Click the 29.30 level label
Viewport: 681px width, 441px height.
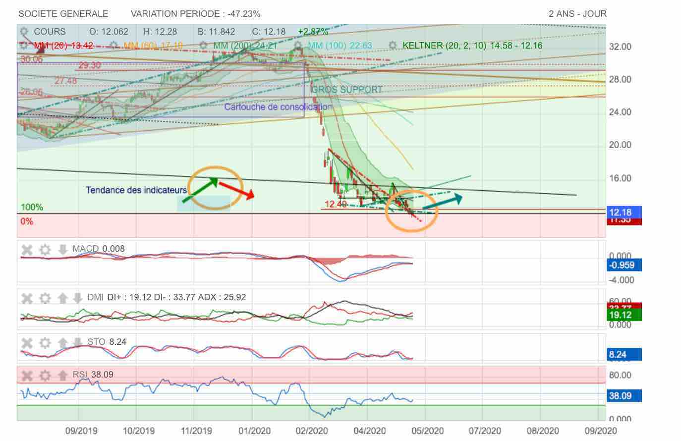pos(90,65)
